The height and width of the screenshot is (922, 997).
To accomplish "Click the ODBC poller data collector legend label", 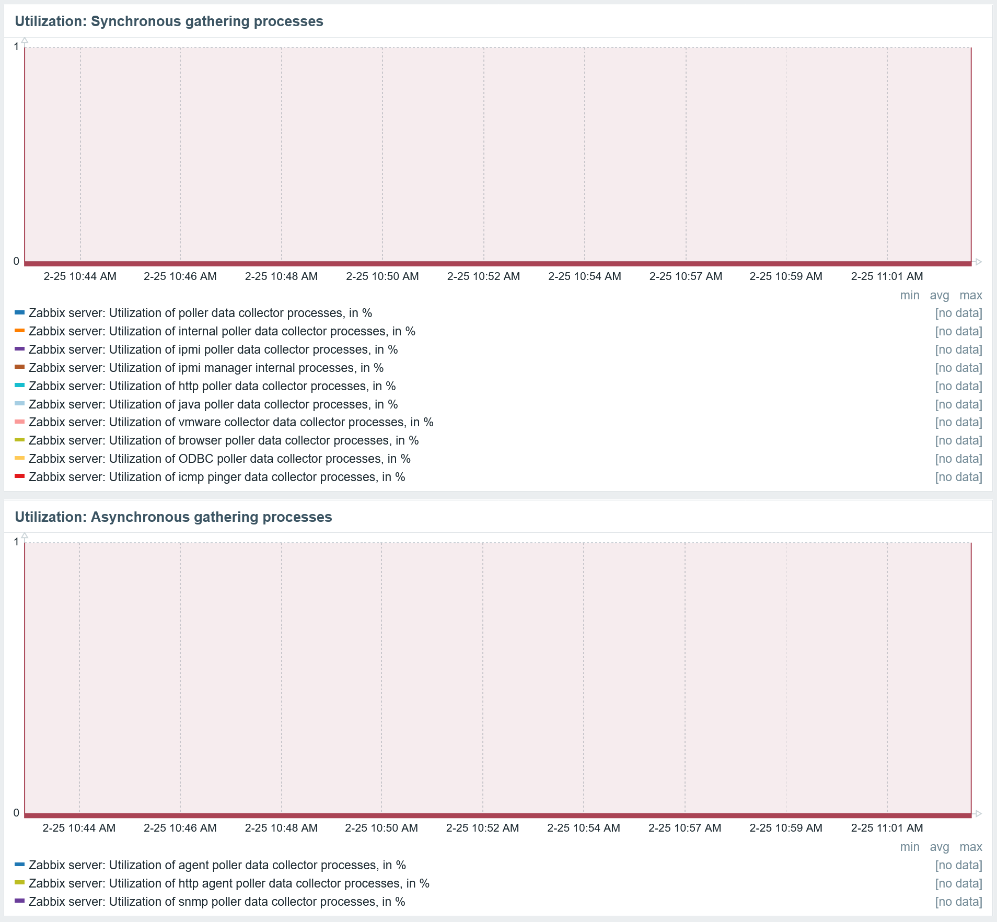I will pyautogui.click(x=219, y=459).
